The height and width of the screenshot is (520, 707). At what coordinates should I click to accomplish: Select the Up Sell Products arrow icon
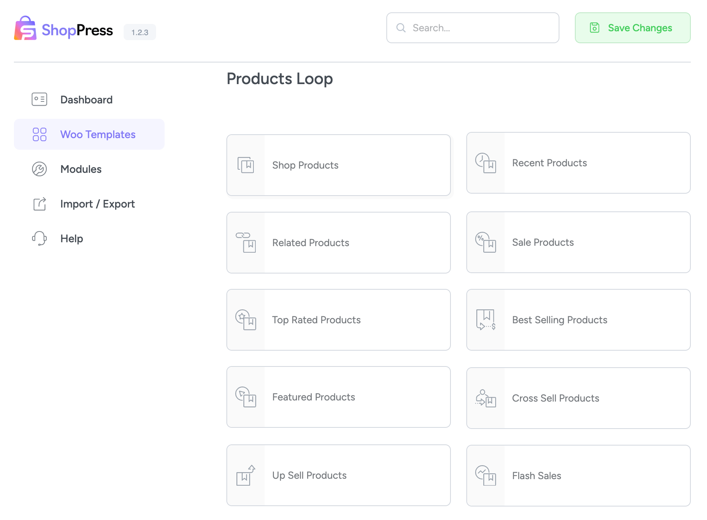tap(246, 475)
